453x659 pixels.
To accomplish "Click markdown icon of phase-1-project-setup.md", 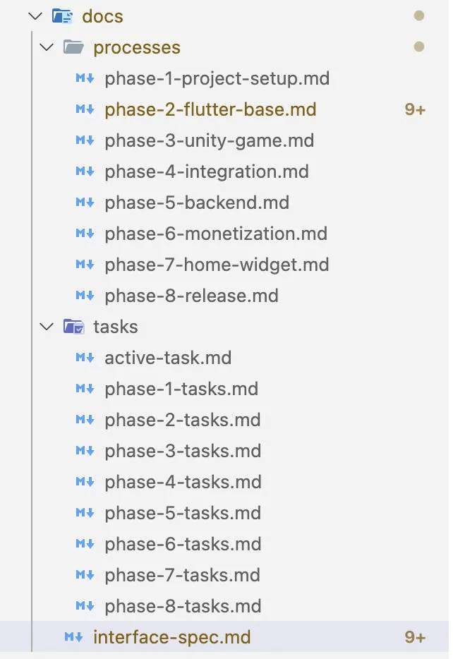I will tap(85, 78).
